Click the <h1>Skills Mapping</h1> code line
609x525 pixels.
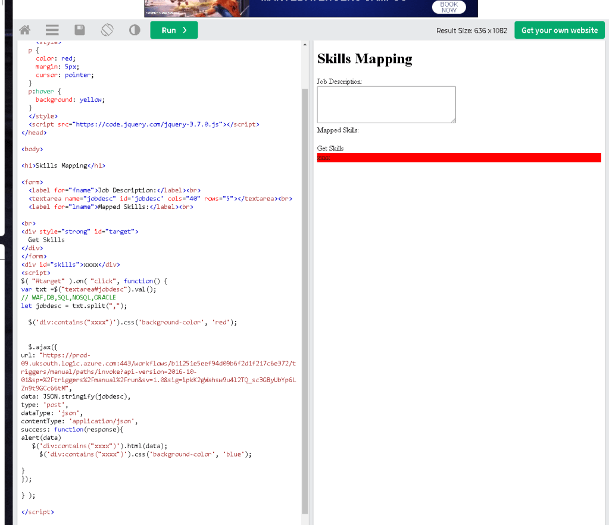(63, 165)
